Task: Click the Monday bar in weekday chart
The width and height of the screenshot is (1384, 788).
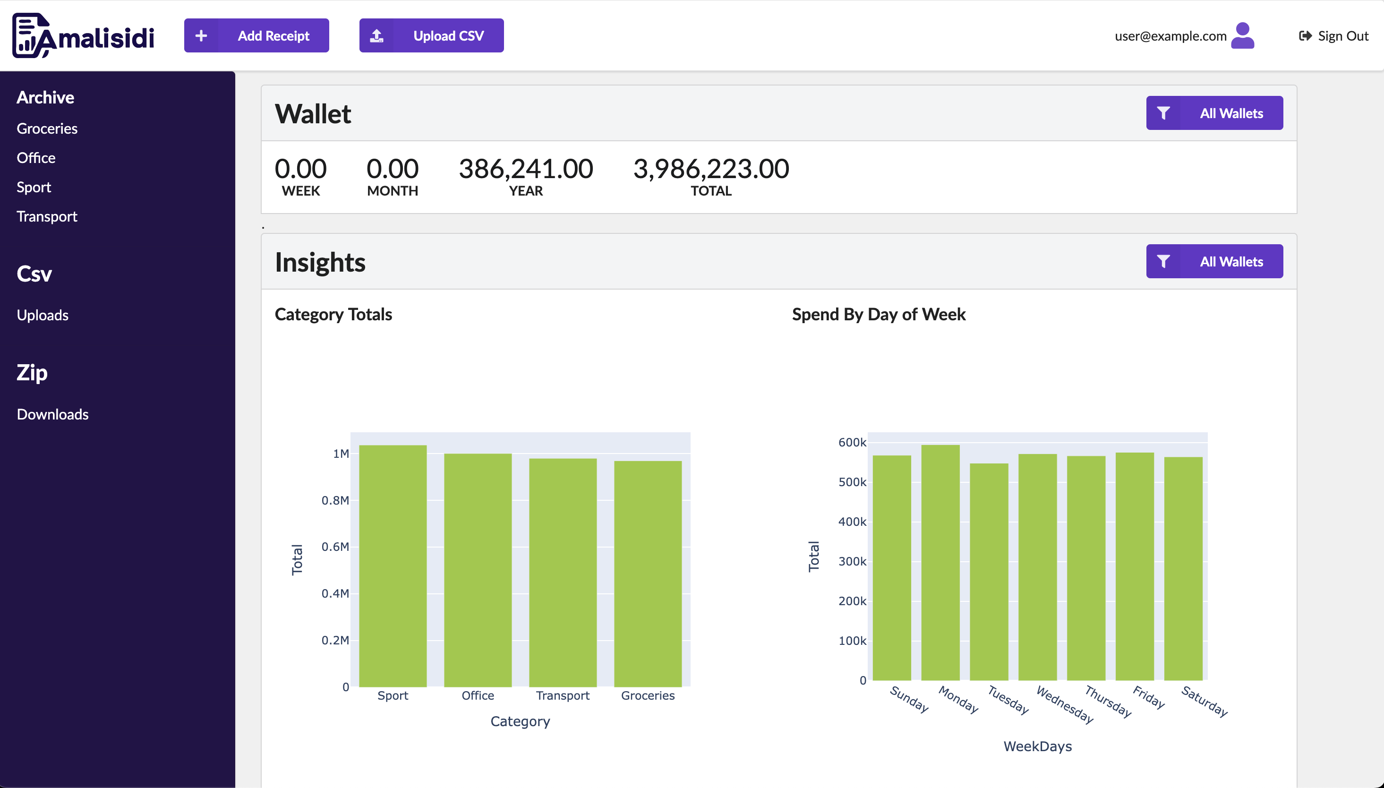Action: (940, 563)
